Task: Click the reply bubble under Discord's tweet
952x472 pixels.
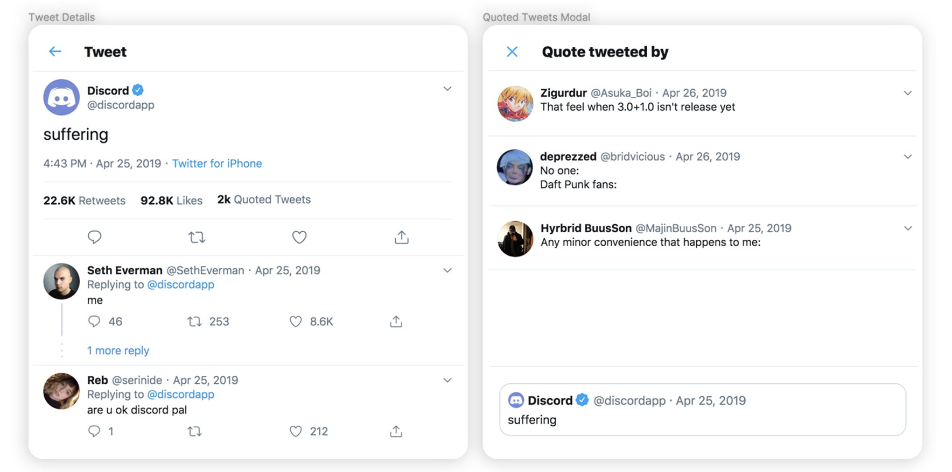Action: coord(95,237)
